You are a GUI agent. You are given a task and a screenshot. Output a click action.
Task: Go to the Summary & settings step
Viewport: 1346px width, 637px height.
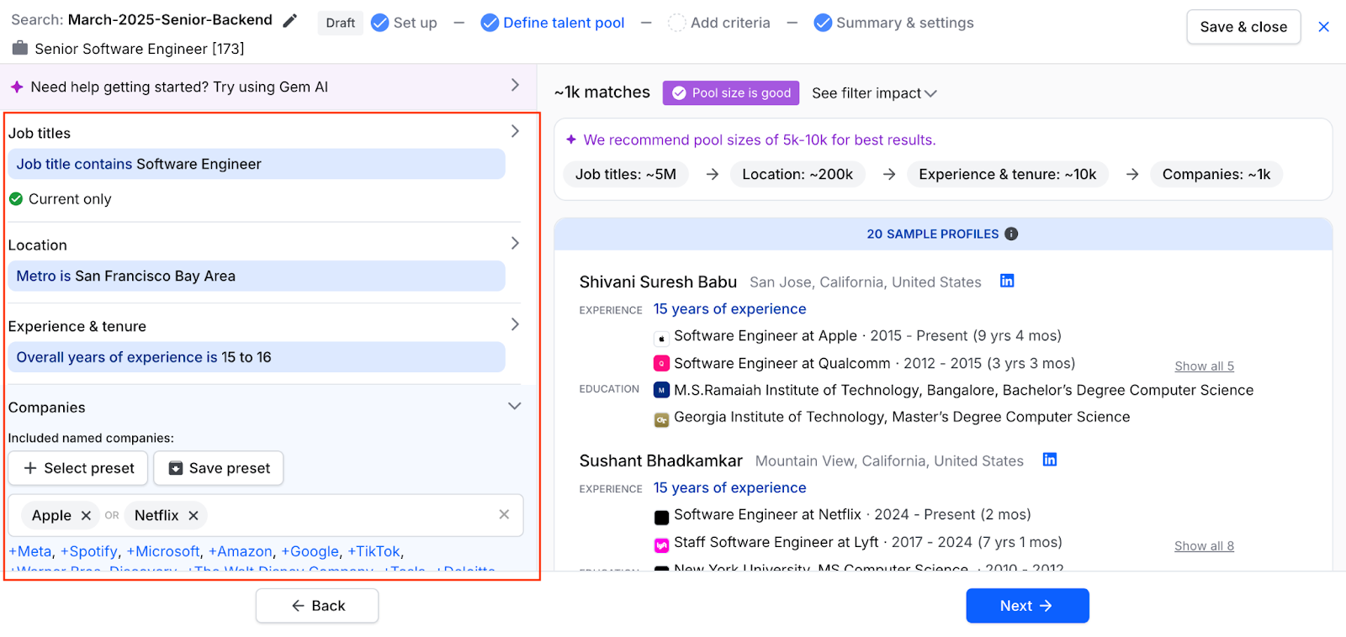pos(894,23)
